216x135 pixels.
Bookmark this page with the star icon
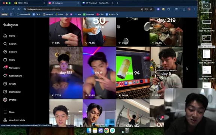151,9
